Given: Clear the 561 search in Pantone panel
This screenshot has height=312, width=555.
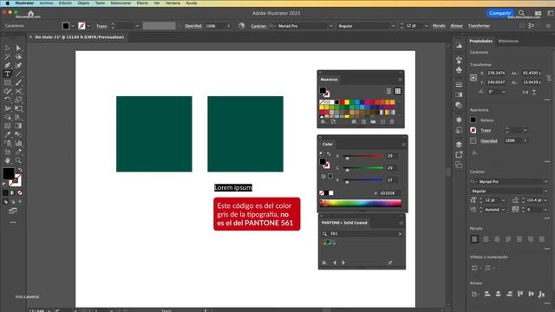Looking at the screenshot, I should (x=400, y=234).
